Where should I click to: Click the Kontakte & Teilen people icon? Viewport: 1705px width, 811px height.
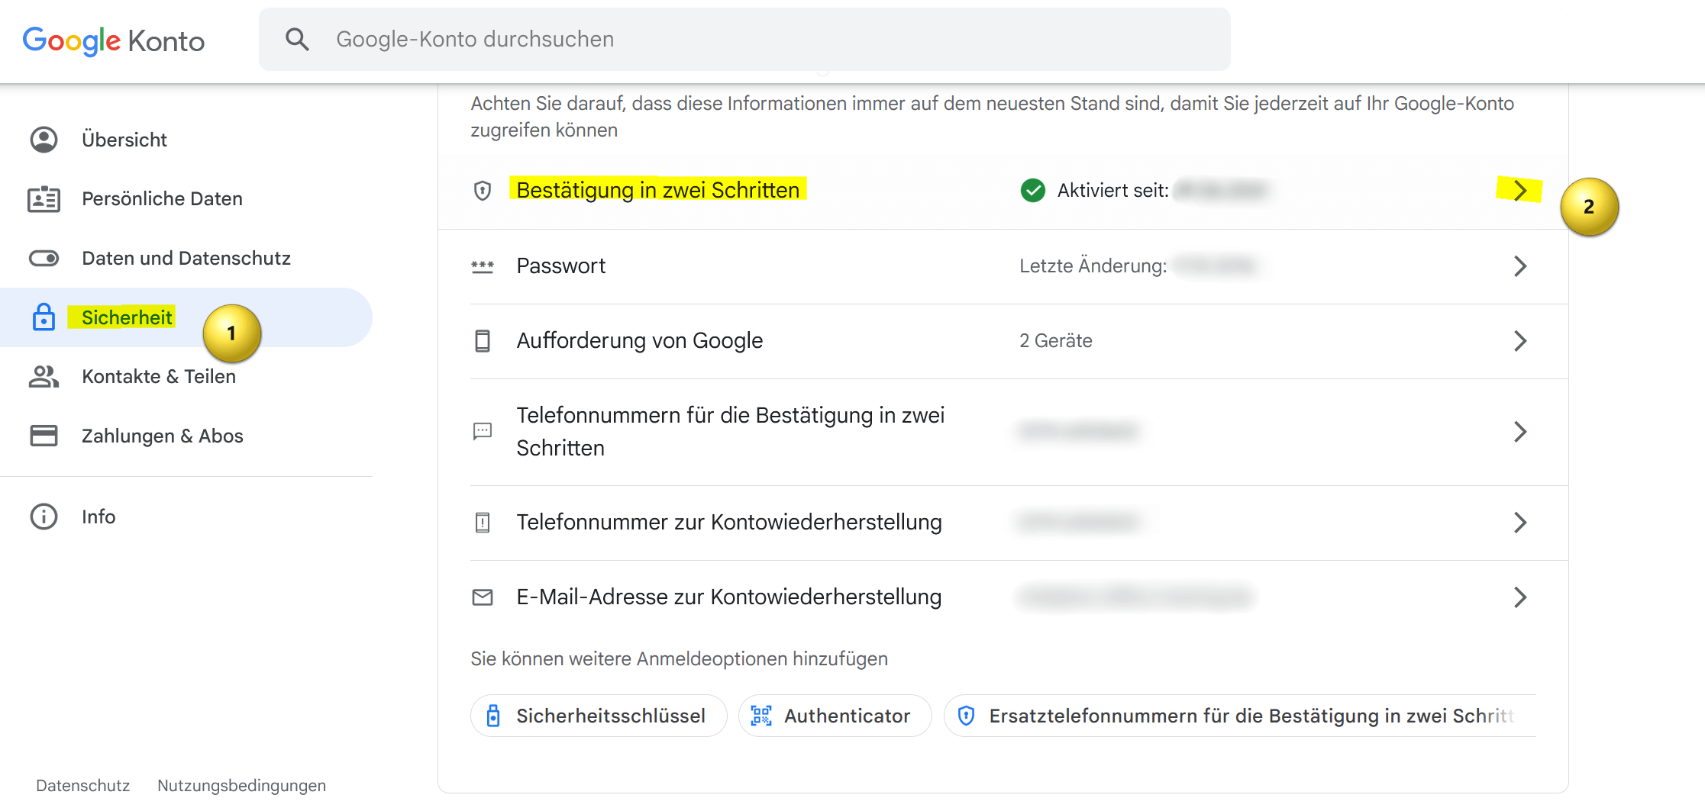[x=44, y=376]
